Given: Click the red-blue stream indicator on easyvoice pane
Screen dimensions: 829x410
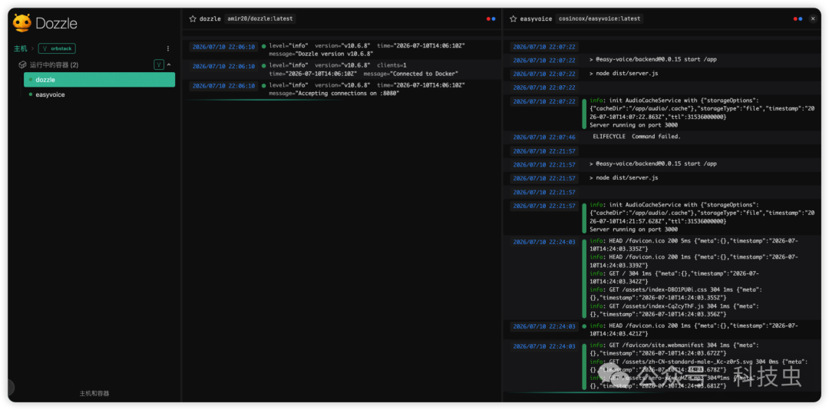Looking at the screenshot, I should 798,18.
